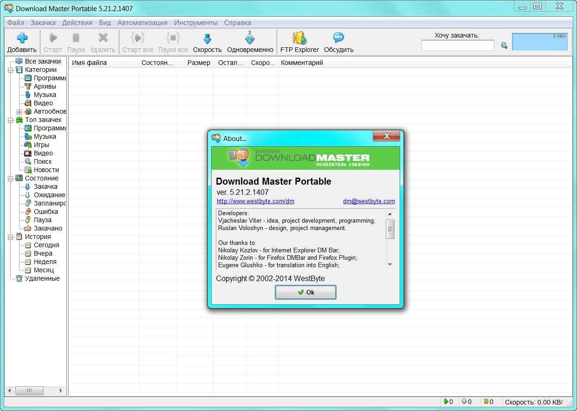This screenshot has height=411, width=577.
Task: Click the dm@westbyte.com email link
Action: pos(369,201)
